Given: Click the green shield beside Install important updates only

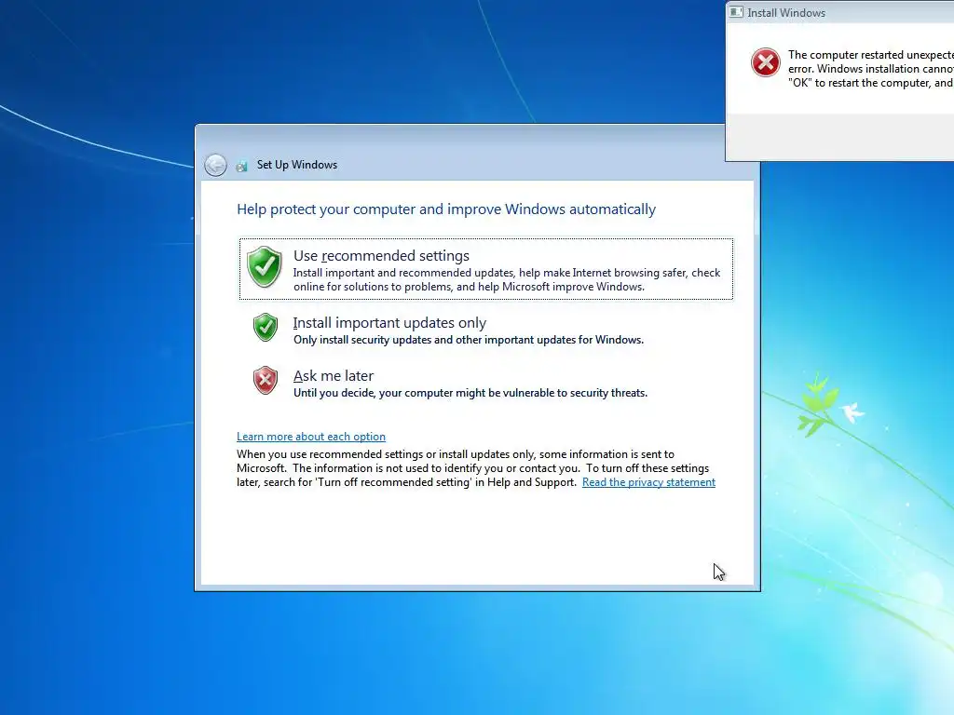Looking at the screenshot, I should pos(266,327).
